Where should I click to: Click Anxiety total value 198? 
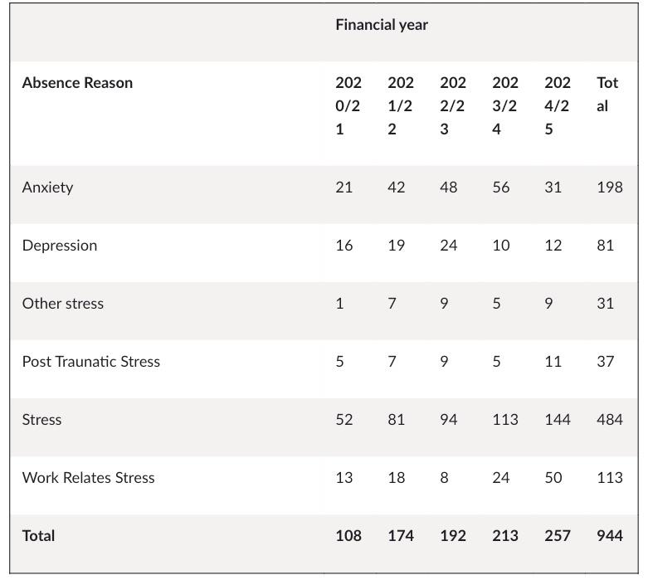tap(609, 188)
